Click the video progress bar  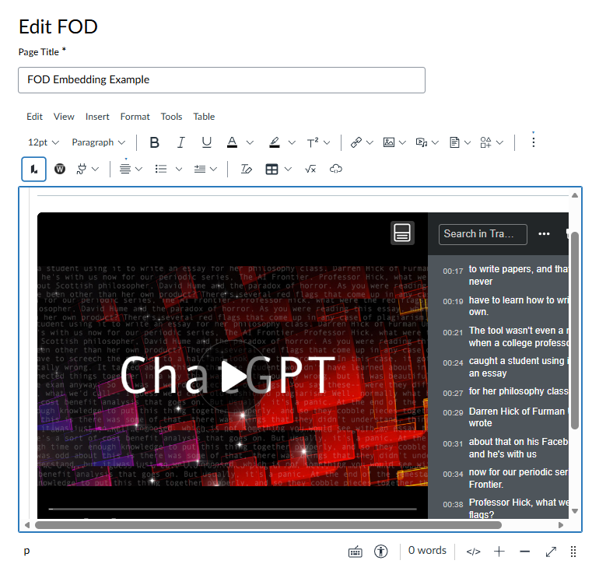pos(233,510)
